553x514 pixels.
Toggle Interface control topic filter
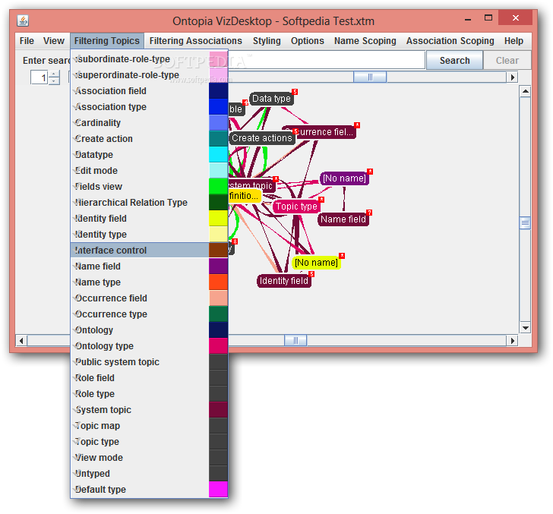point(149,251)
